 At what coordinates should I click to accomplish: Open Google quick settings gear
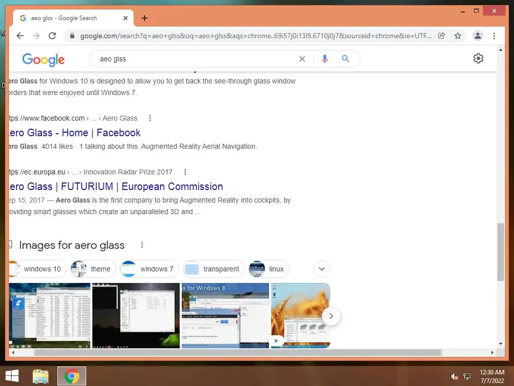click(478, 58)
